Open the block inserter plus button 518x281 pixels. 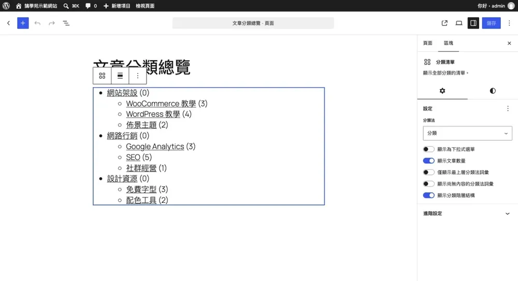[23, 23]
